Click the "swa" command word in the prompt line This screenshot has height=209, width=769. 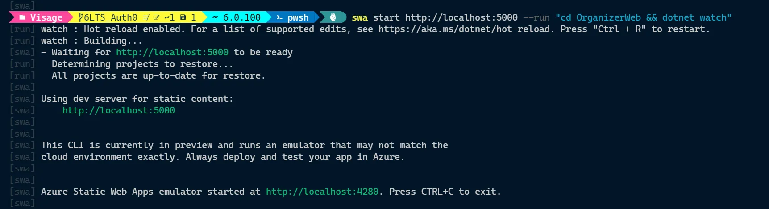coord(359,17)
